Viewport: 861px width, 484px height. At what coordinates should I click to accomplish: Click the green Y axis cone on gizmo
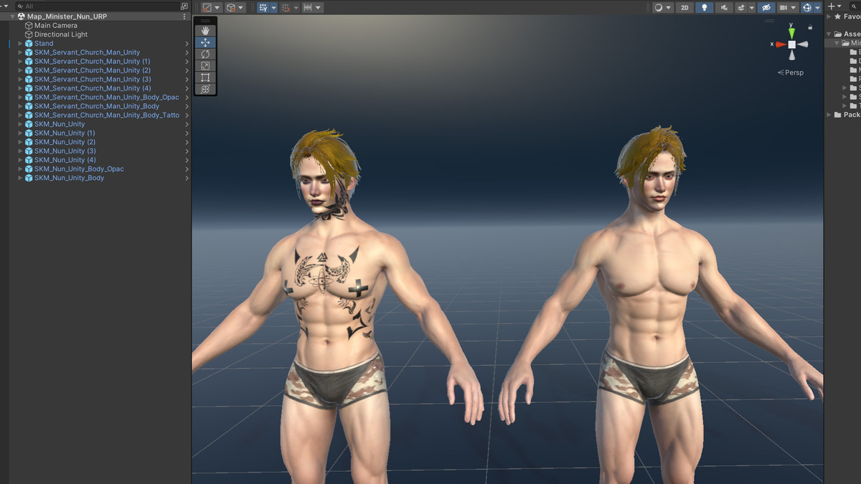tap(791, 32)
